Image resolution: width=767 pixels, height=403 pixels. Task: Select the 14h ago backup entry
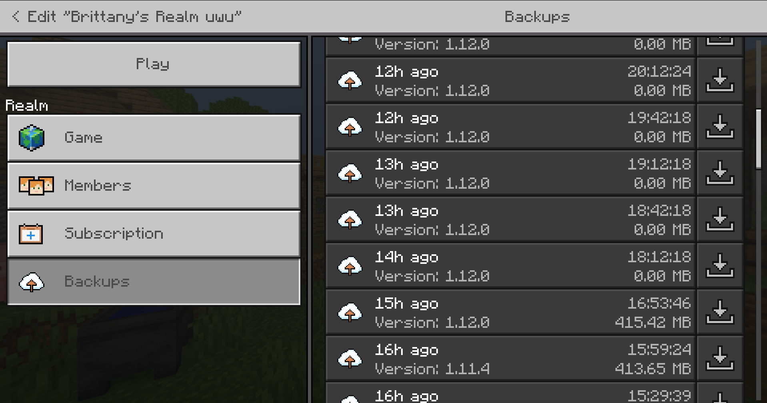tap(511, 265)
